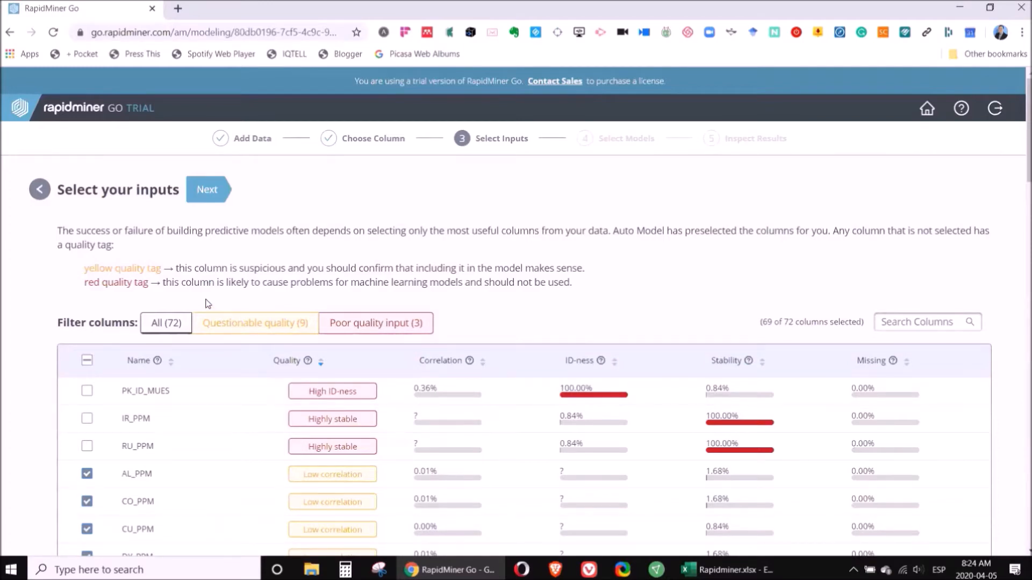Navigate back in the browser
This screenshot has width=1032, height=580.
10,32
